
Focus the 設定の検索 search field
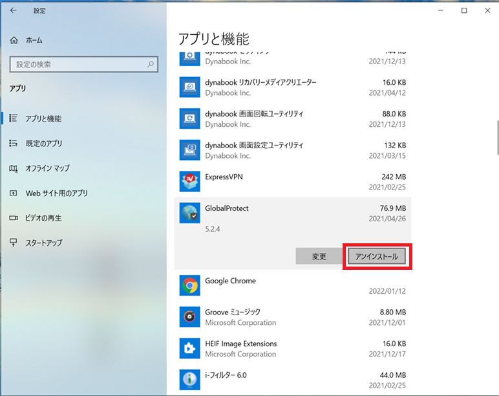[78, 65]
